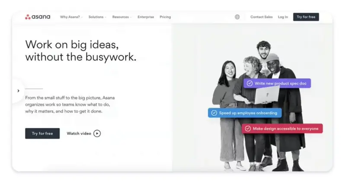Expand the Resources dropdown menu
This screenshot has height=181, width=346.
click(122, 17)
